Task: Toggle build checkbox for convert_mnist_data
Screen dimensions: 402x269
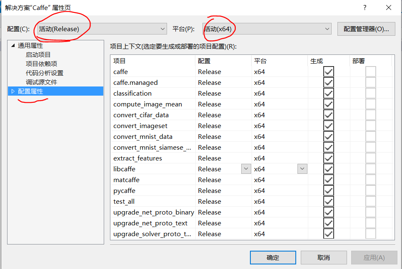Action: coord(329,136)
